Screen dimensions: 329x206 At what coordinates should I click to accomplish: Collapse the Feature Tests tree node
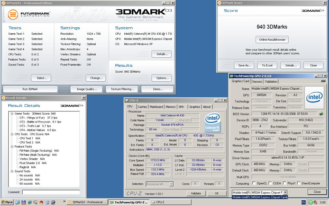(x=12, y=147)
